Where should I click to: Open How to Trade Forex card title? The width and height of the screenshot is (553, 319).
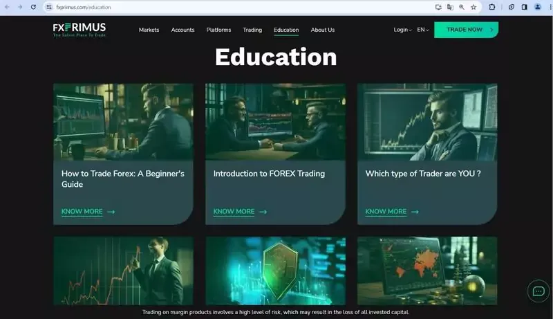click(123, 179)
